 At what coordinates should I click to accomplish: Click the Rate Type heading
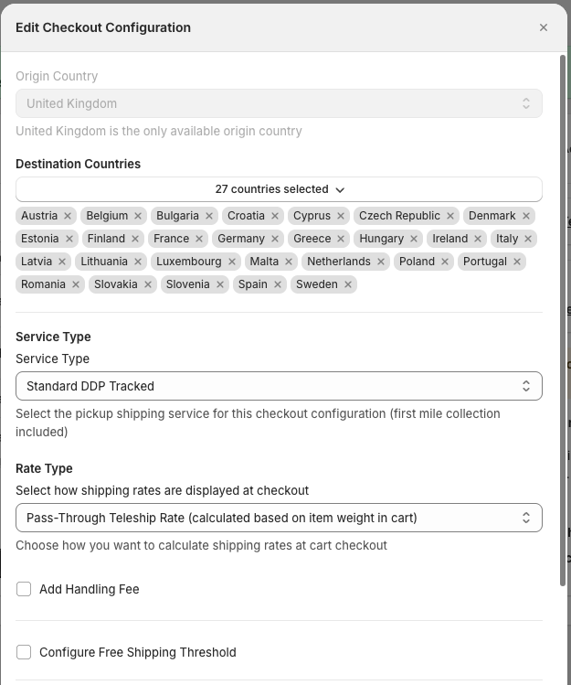click(44, 468)
